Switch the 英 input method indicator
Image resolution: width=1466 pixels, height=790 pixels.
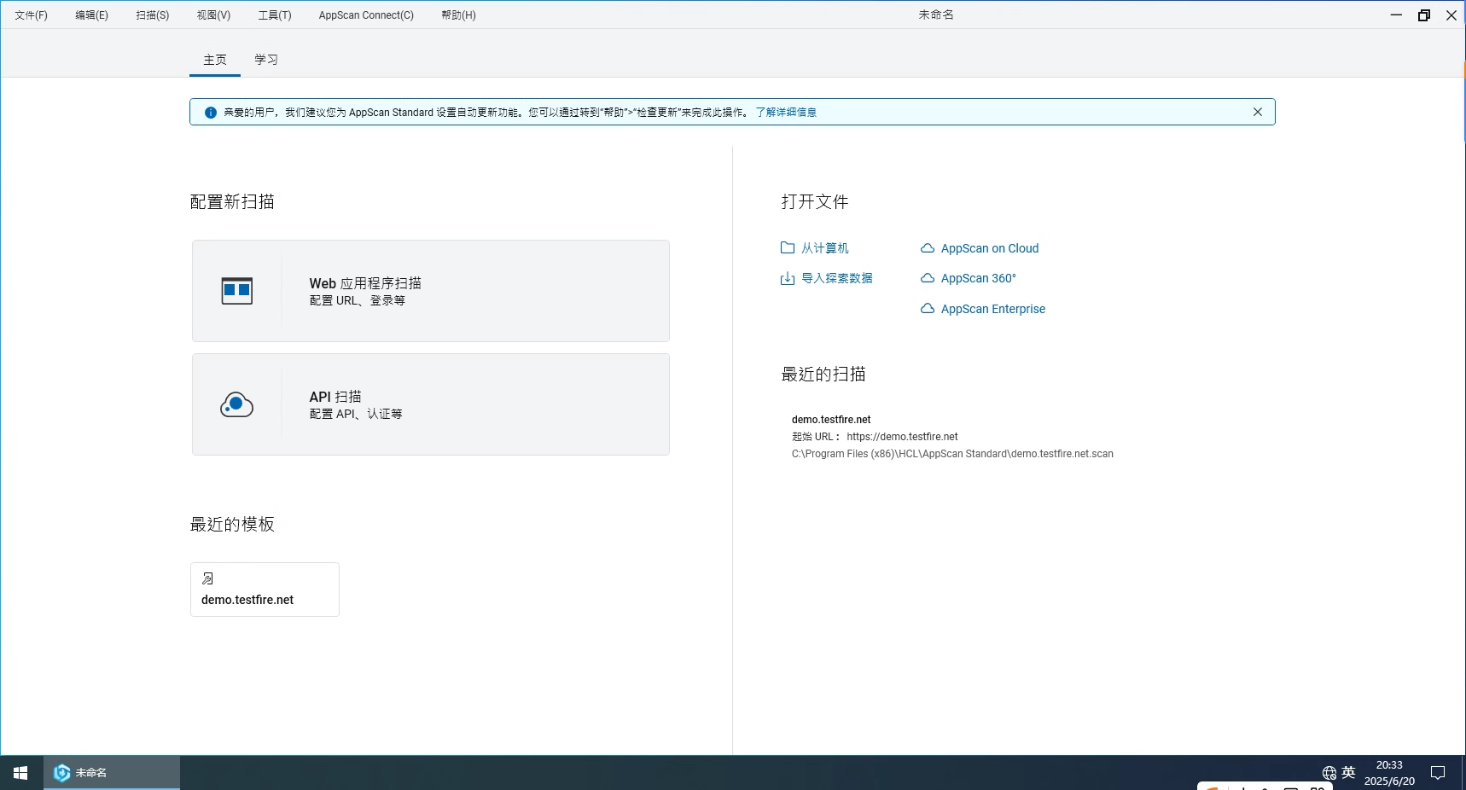tap(1348, 772)
